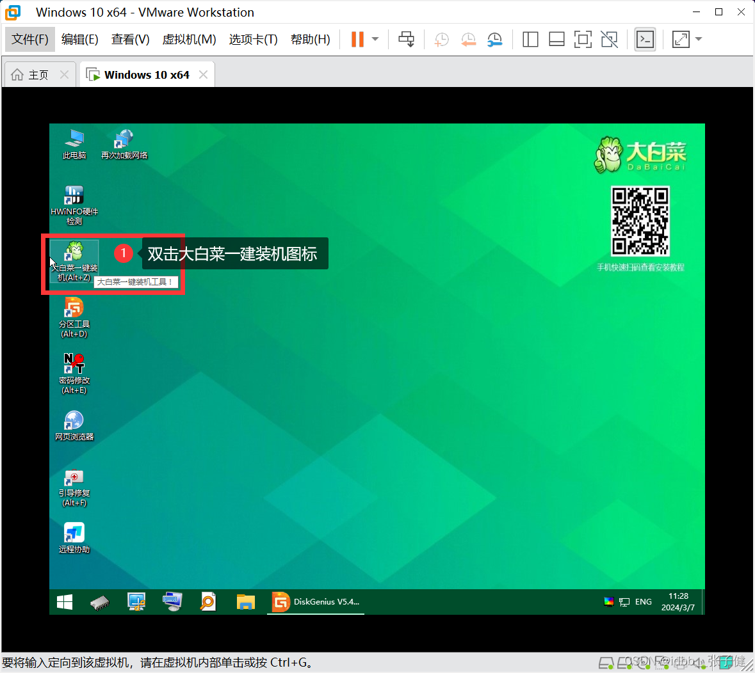Close the 主页 tab

coord(65,75)
